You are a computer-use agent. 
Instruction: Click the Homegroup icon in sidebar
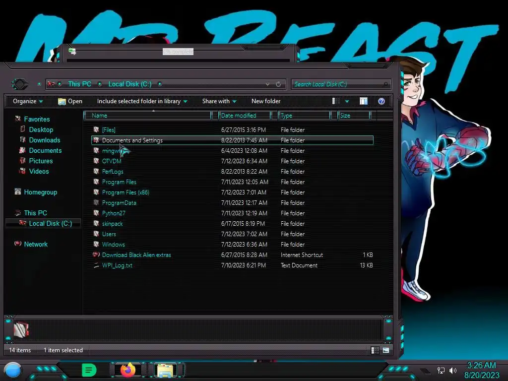click(18, 192)
